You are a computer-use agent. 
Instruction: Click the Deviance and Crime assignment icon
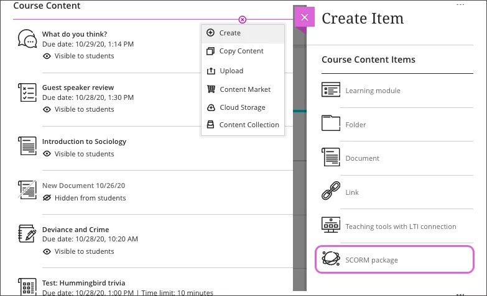27,234
